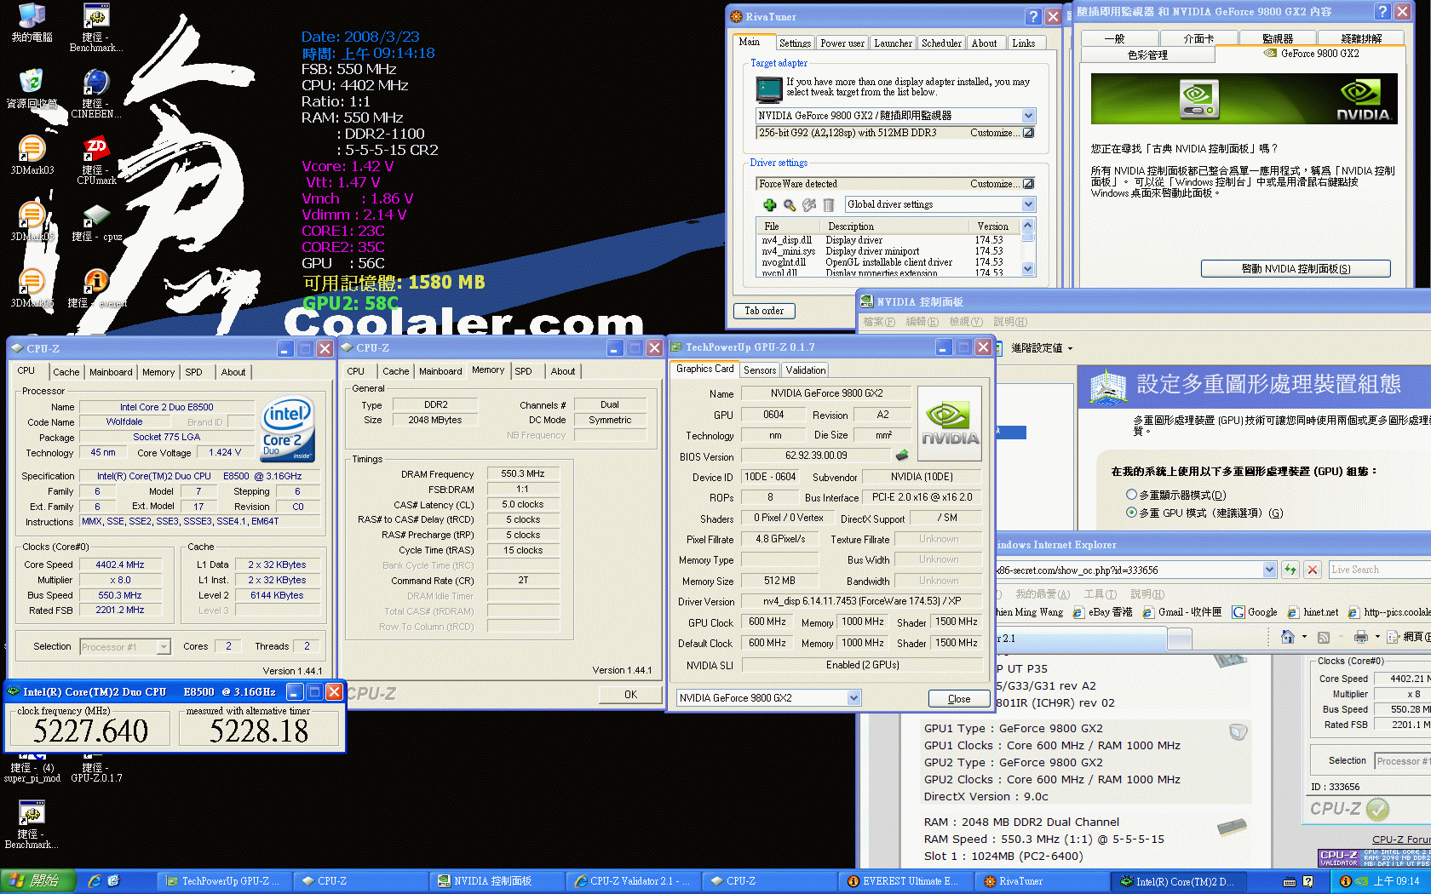This screenshot has height=894, width=1431.
Task: Expand the print dropdown arrow in IE
Action: point(1376,637)
